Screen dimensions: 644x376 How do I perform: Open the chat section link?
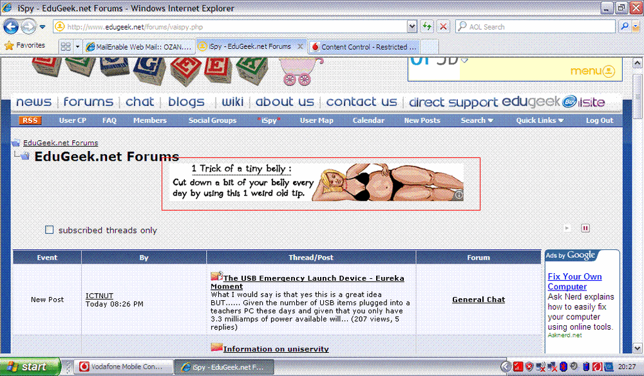point(140,102)
